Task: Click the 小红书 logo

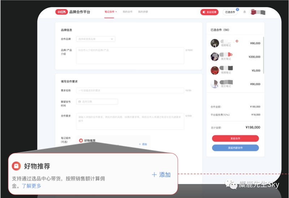Action: [x=61, y=12]
